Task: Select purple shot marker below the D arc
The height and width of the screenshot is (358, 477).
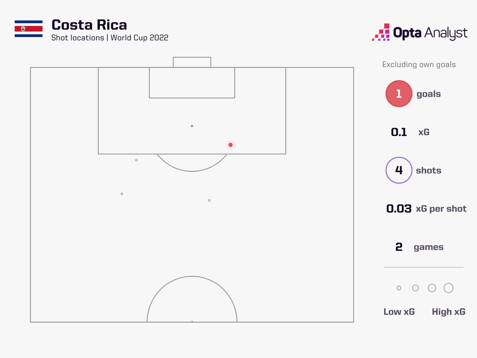Action: pos(209,200)
